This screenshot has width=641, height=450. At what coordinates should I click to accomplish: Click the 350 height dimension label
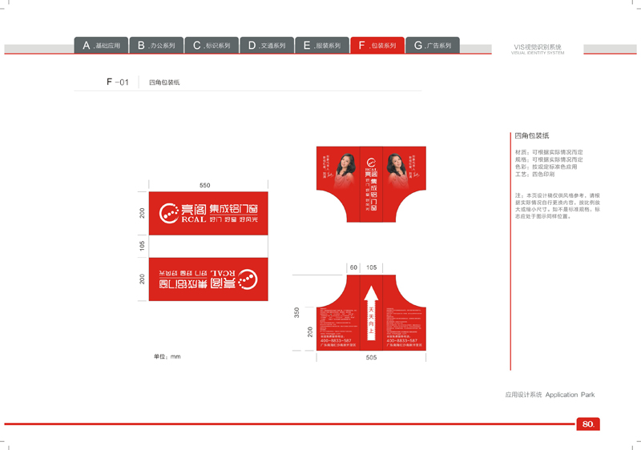(x=296, y=313)
